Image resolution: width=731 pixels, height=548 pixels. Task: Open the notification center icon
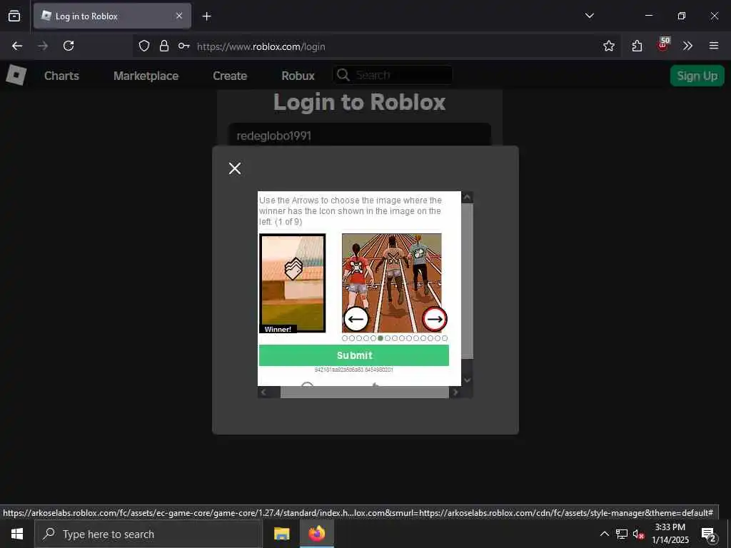[x=708, y=534]
